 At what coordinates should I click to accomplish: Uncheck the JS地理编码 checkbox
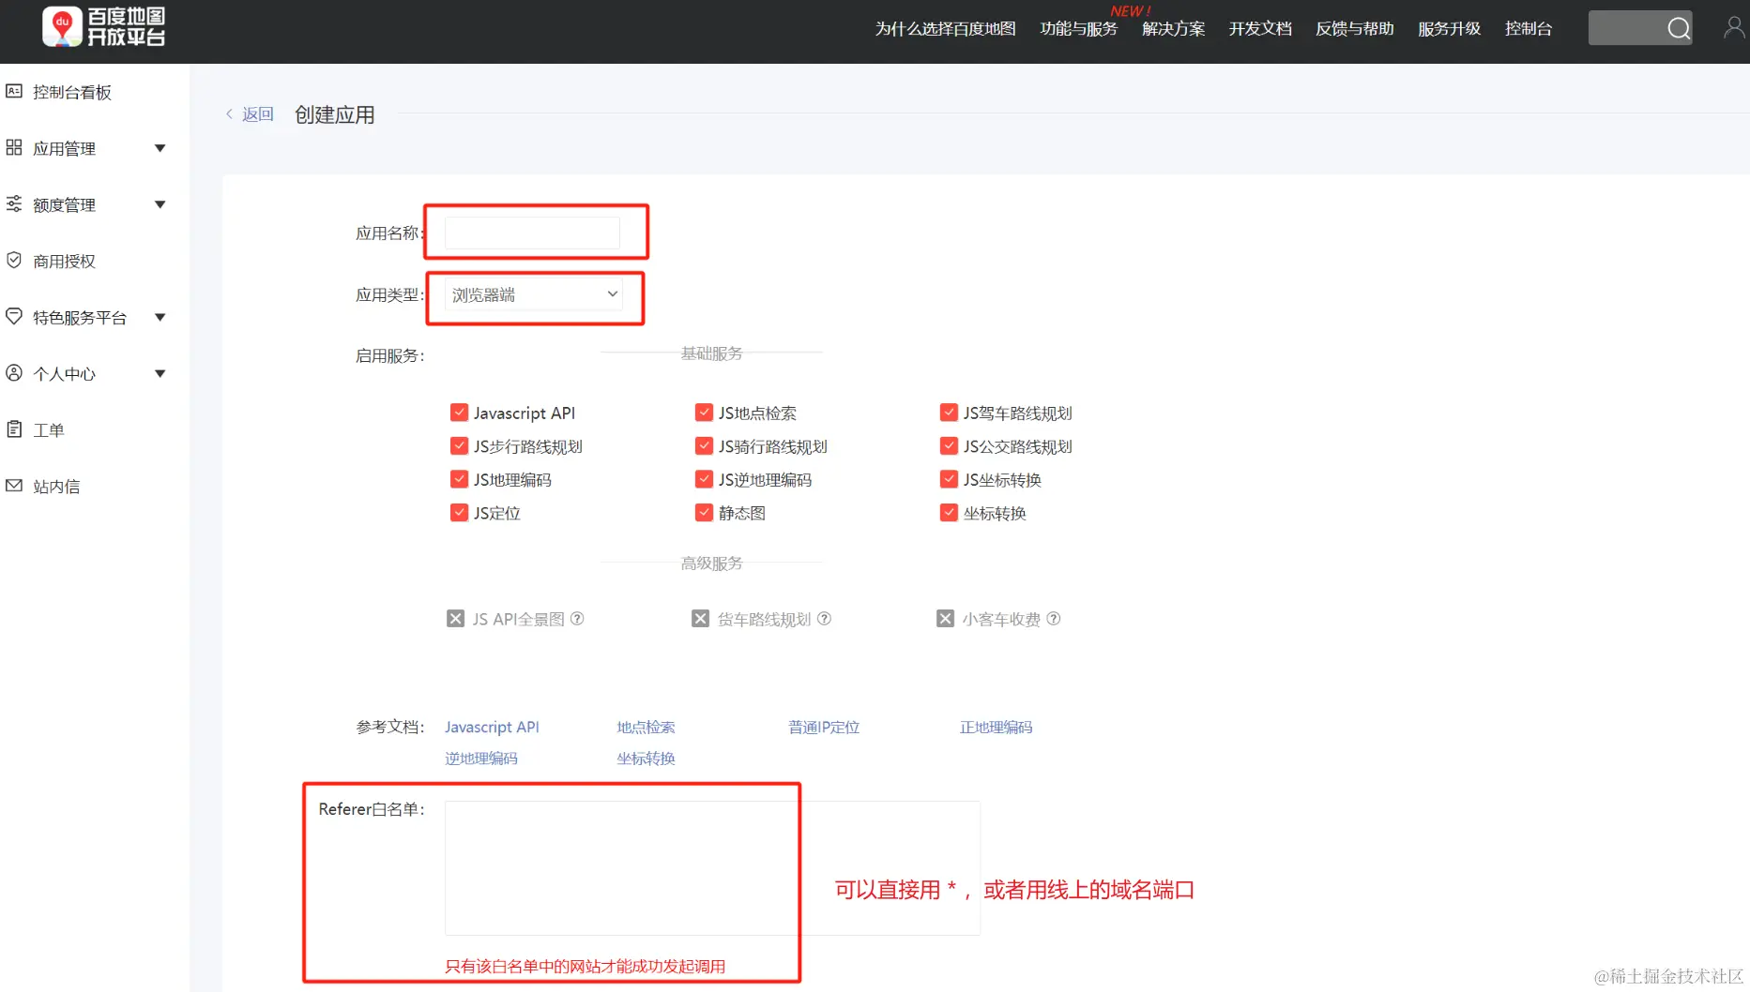459,479
